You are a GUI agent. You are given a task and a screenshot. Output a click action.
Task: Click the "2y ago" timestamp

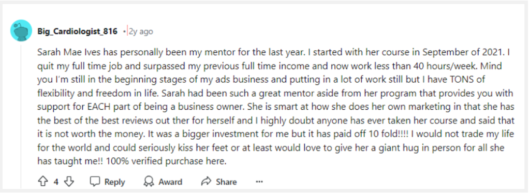(141, 32)
